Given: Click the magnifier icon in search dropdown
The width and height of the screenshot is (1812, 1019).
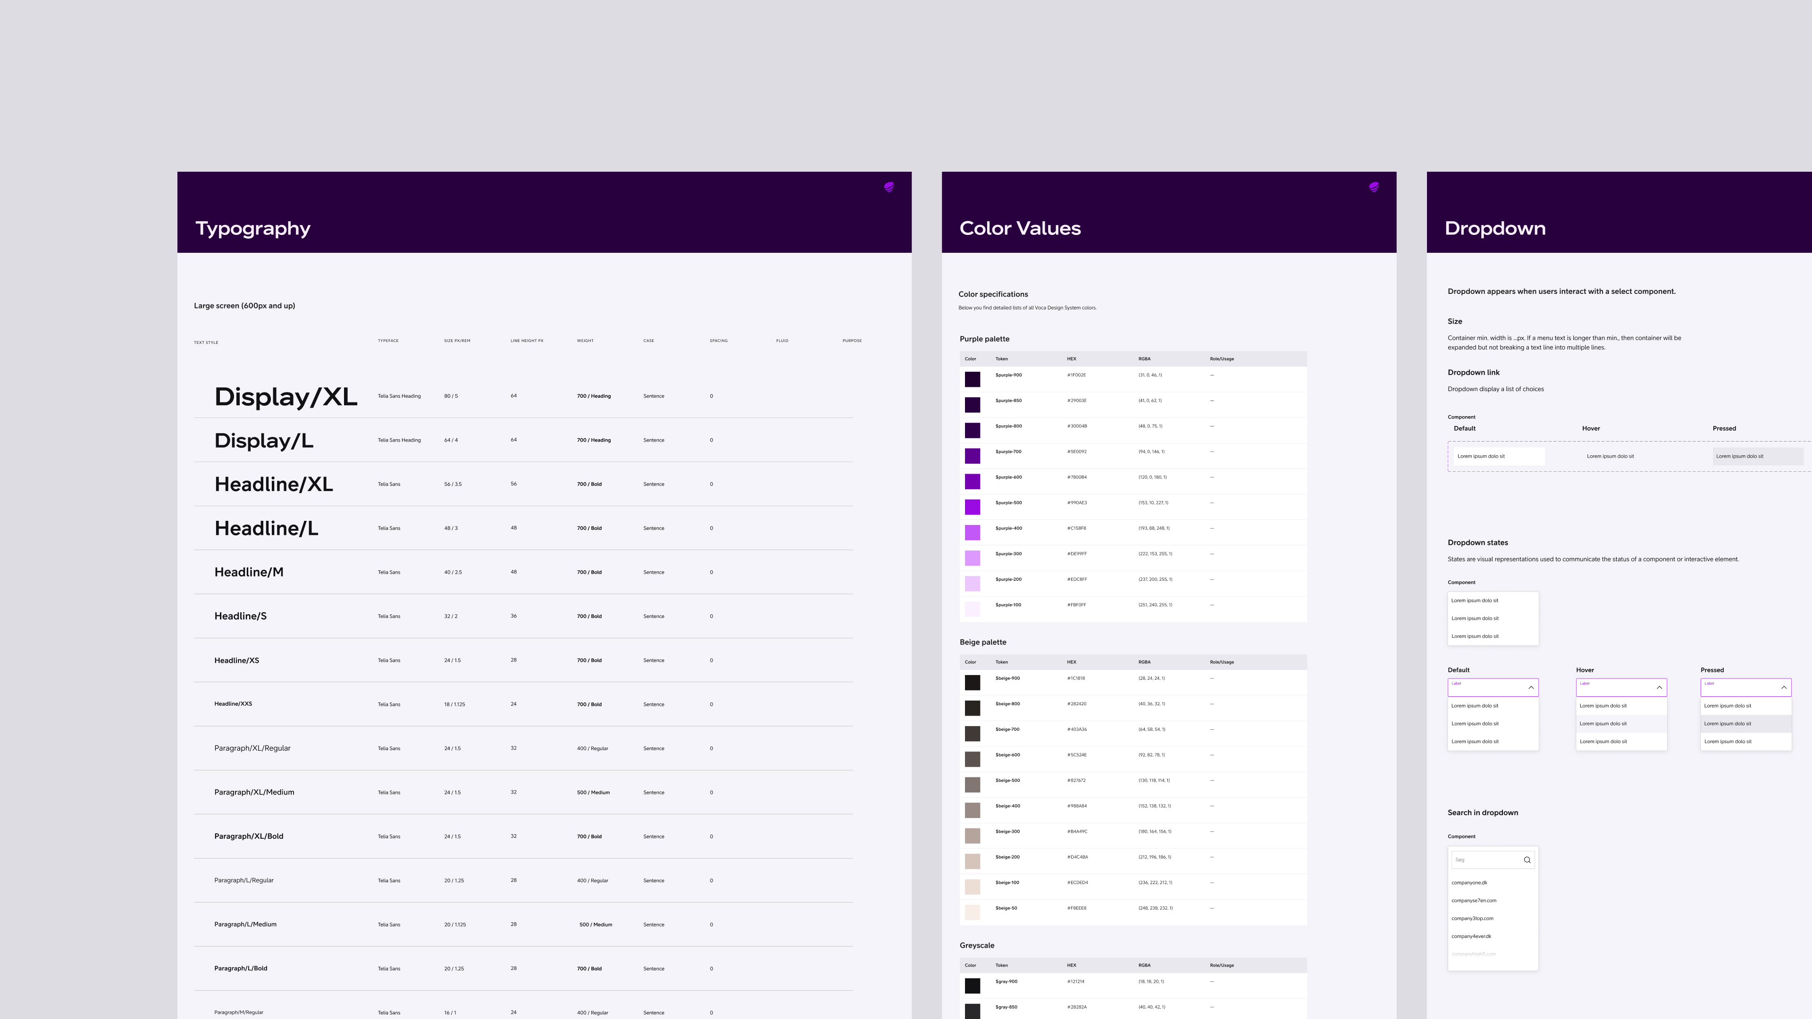Looking at the screenshot, I should tap(1527, 860).
